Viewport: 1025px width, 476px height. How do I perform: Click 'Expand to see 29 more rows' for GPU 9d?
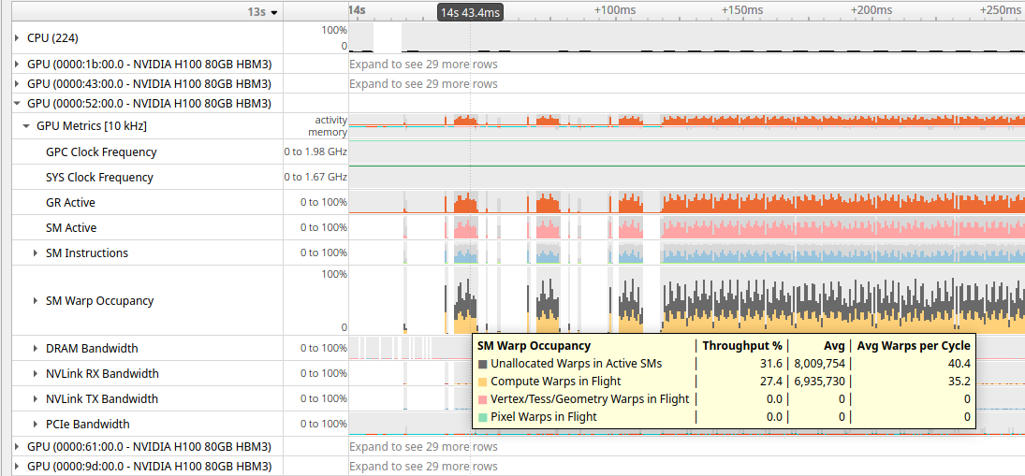coord(424,467)
